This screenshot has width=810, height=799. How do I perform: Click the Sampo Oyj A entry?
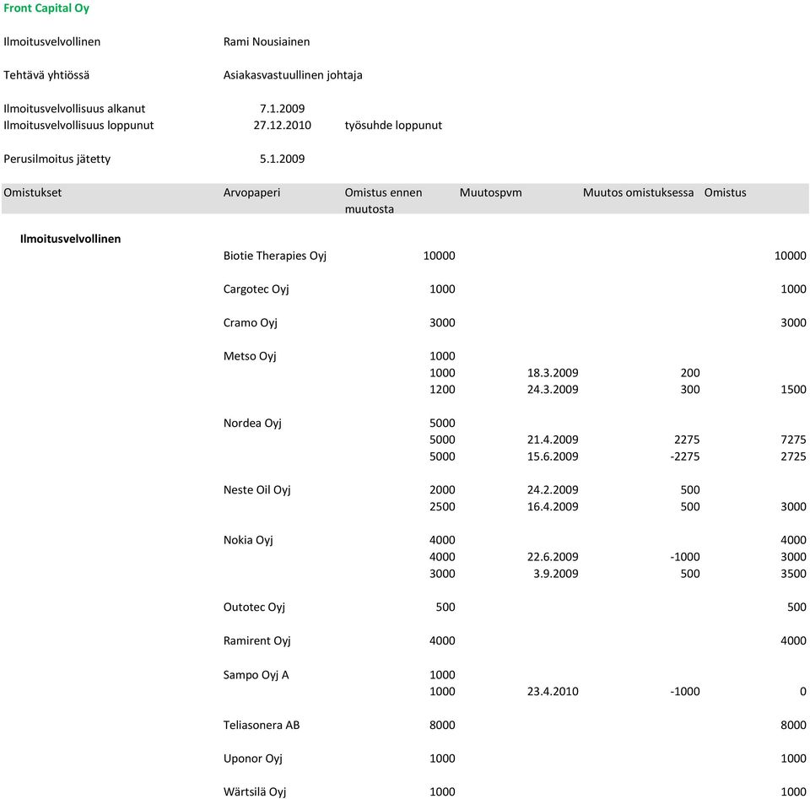(x=256, y=676)
